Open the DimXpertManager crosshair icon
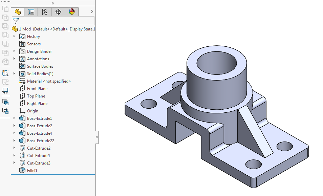 click(x=58, y=12)
